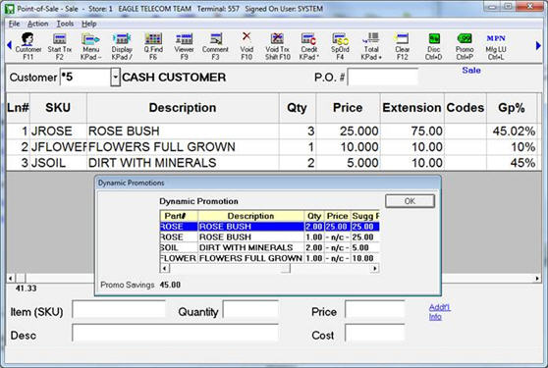548x368 pixels.
Task: Open the MPN Mfg LU icon
Action: pos(496,46)
